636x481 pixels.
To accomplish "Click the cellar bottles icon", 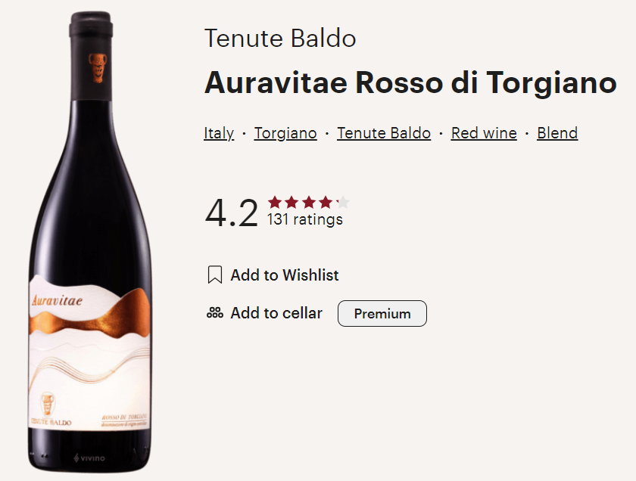I will 215,313.
